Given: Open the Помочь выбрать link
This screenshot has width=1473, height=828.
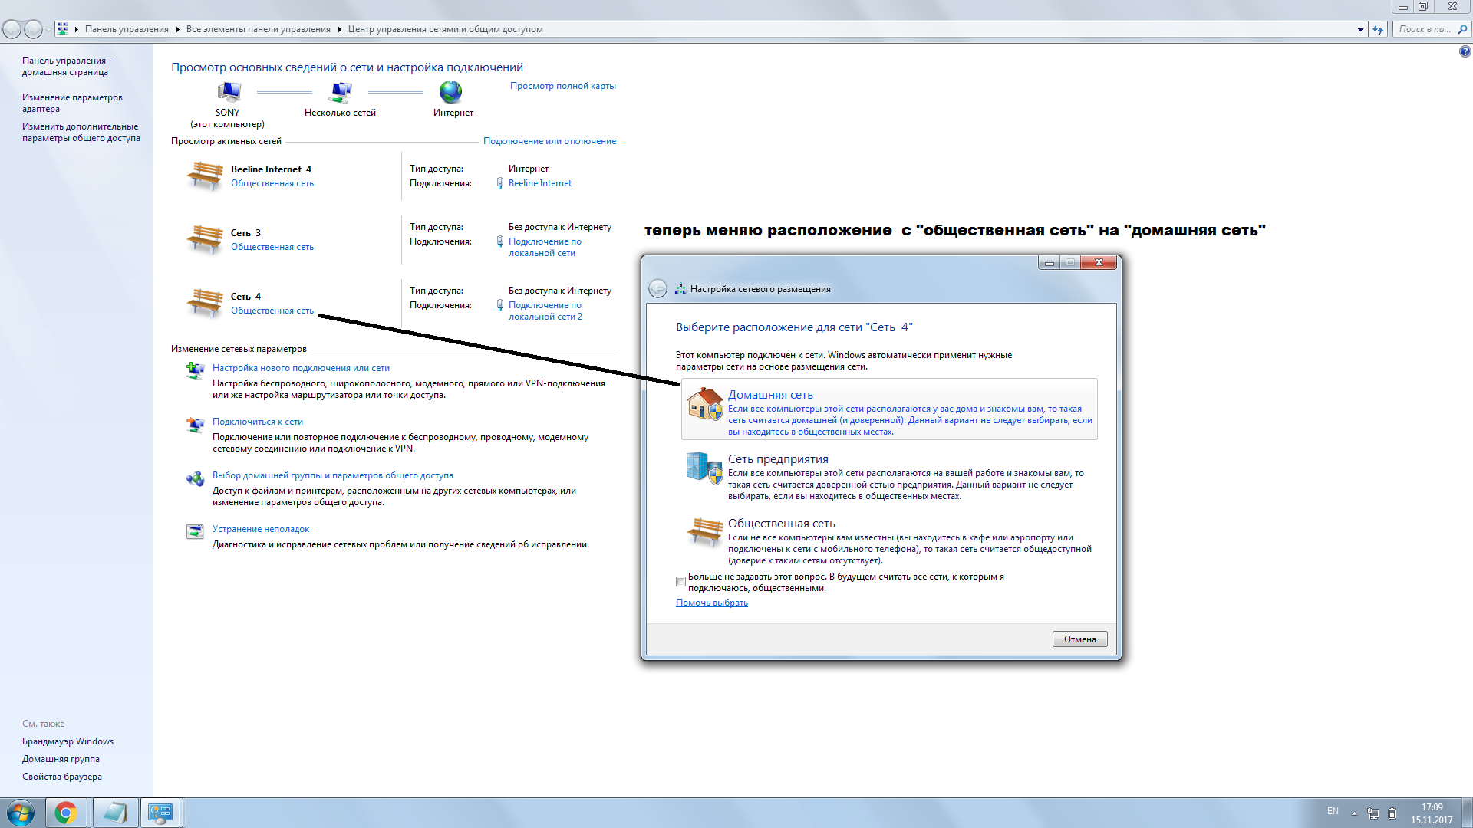Looking at the screenshot, I should click(x=710, y=603).
